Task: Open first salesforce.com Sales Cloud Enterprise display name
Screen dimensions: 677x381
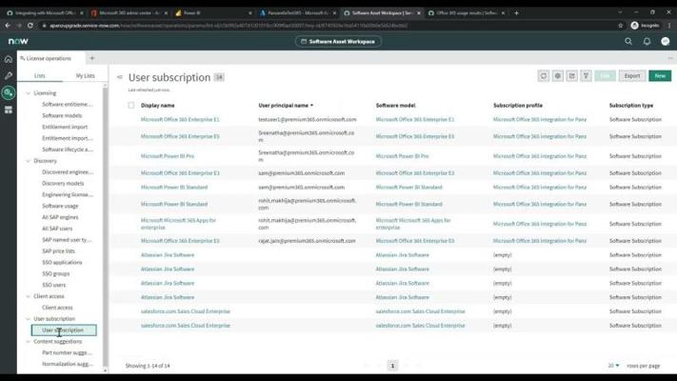Action: pos(186,311)
